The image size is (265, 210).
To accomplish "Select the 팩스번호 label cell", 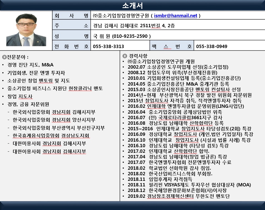I will click(172, 45).
